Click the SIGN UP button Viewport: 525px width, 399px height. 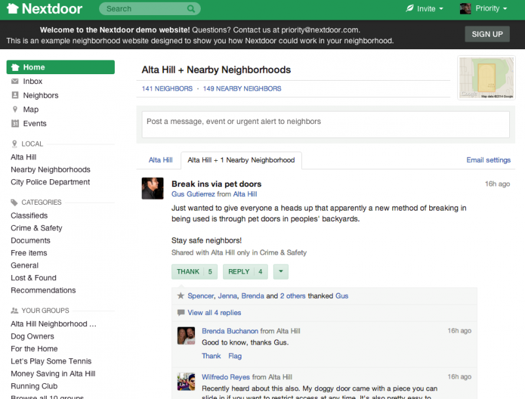pyautogui.click(x=487, y=34)
